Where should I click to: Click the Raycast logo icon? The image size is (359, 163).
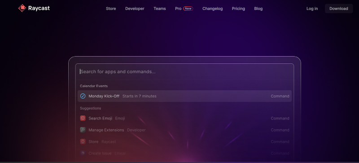22,8
